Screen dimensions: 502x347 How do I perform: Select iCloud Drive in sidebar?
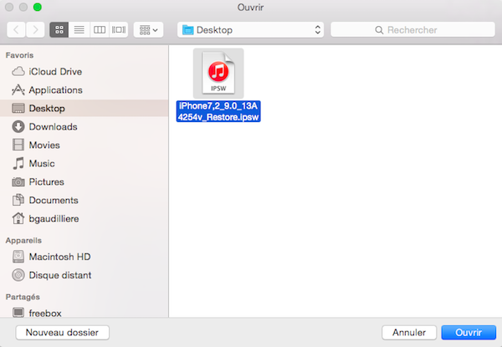(x=84, y=72)
